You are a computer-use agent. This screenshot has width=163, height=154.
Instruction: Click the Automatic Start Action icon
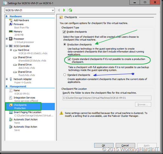click(x=11, y=120)
